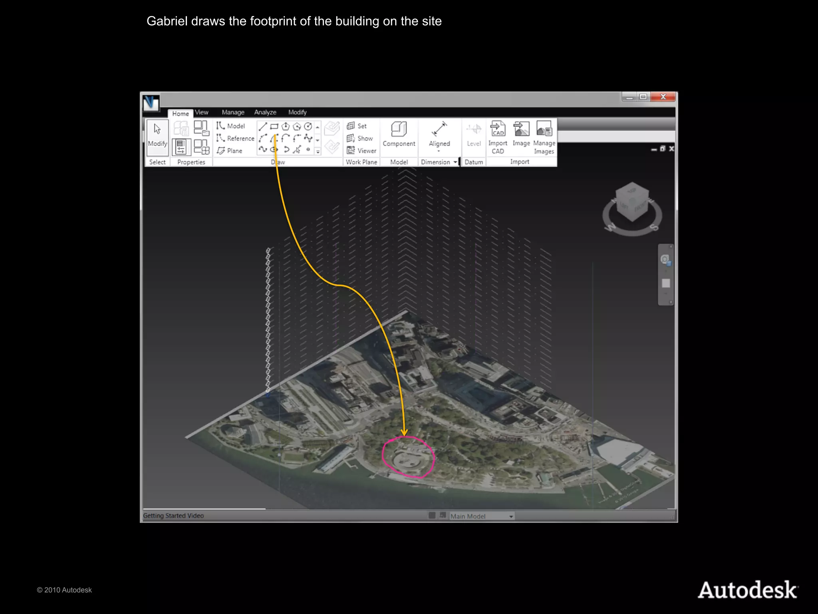Select the Fillet Arc tool
This screenshot has width=818, height=614.
point(297,138)
